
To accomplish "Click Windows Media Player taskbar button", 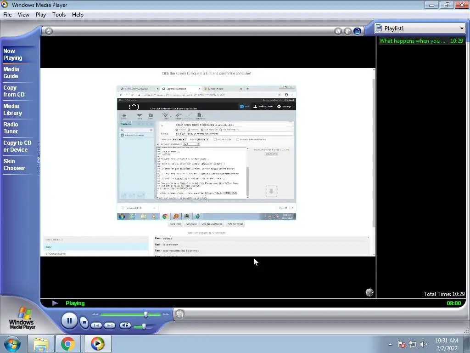I will click(x=98, y=344).
